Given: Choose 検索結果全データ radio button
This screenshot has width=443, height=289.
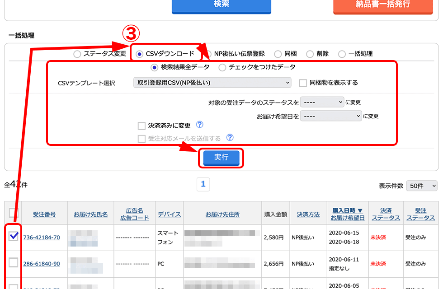Looking at the screenshot, I should [x=154, y=67].
